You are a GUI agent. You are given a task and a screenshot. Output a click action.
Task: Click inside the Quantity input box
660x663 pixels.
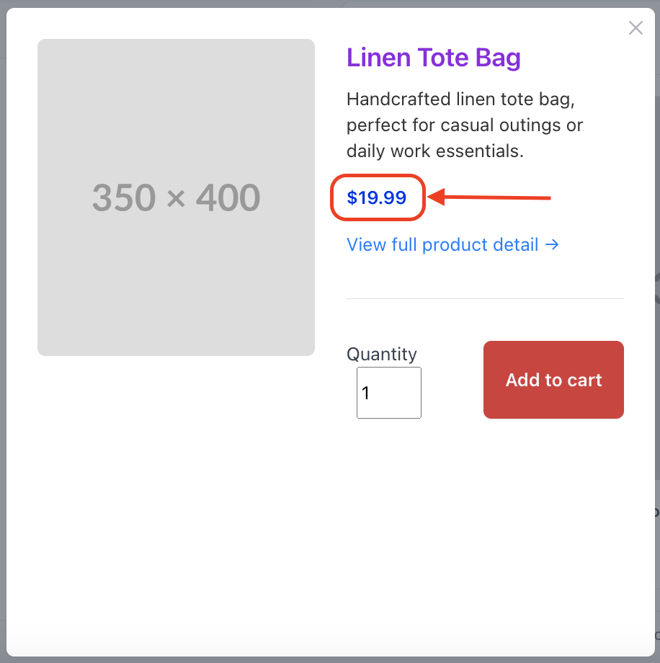tap(388, 392)
